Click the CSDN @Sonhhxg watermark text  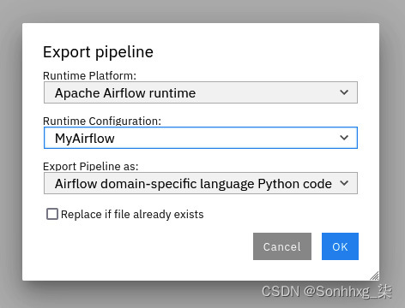(327, 292)
